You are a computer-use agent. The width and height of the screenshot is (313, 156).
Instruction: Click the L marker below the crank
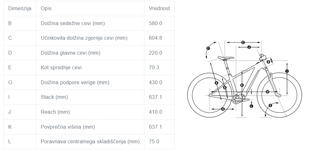tap(251, 106)
